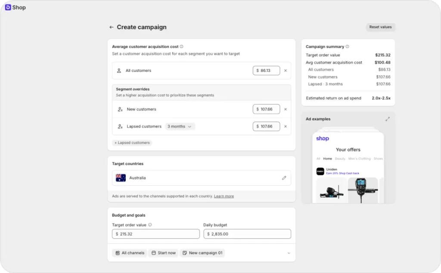Remove the All customers row with X
The image size is (441, 273).
tap(286, 71)
